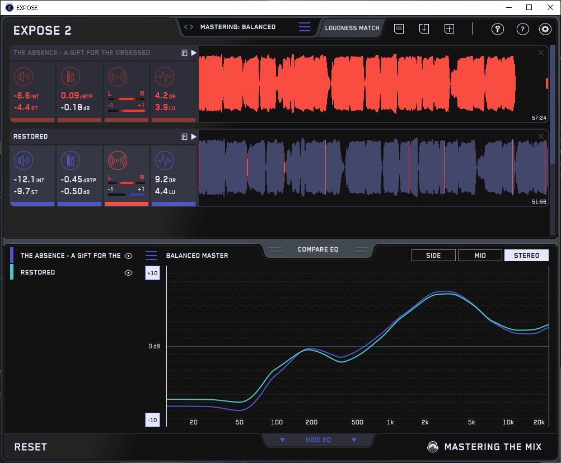Toggle Loudness Match
Image resolution: width=561 pixels, height=463 pixels.
click(x=352, y=28)
